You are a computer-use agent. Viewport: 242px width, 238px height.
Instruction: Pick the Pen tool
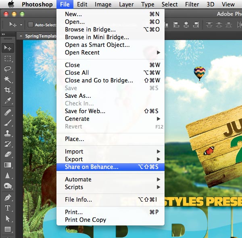pyautogui.click(x=7, y=198)
